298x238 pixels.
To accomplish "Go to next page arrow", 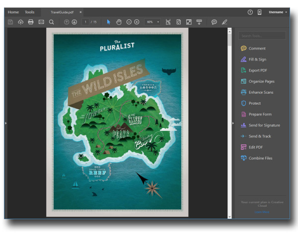I will pos(74,22).
